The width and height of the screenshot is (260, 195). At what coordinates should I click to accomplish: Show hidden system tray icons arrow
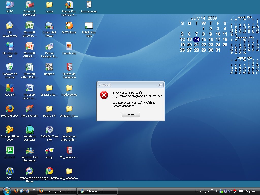[216, 191]
